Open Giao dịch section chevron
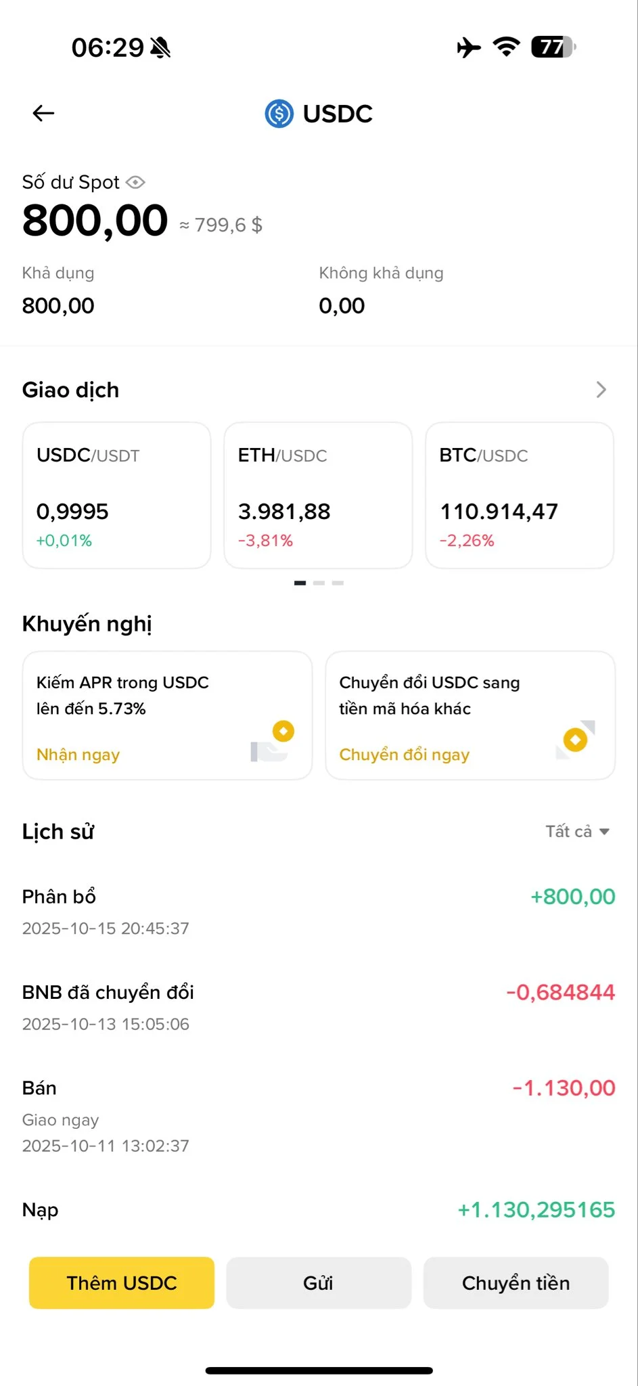638x1386 pixels. point(601,390)
